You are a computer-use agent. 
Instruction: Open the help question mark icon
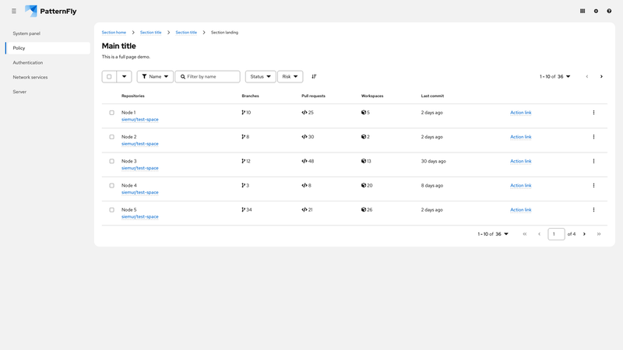pyautogui.click(x=609, y=11)
